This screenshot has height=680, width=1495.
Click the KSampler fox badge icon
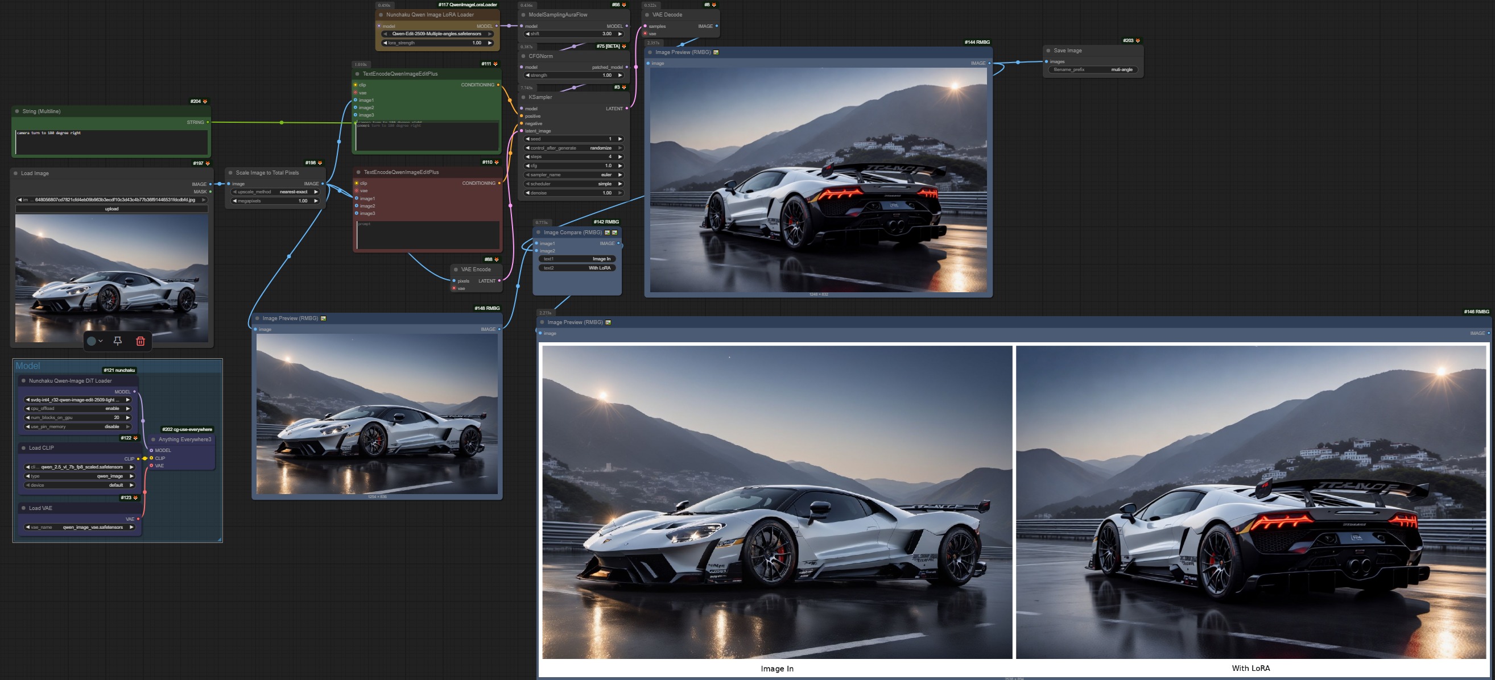(624, 88)
